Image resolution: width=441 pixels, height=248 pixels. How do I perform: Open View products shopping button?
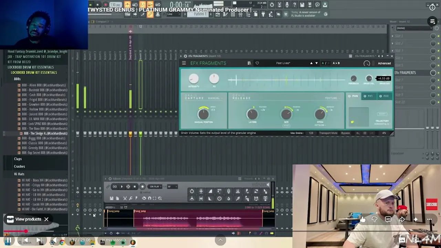[x=24, y=219]
